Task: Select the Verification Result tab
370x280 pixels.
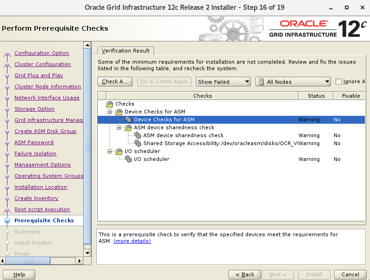Action: 126,51
